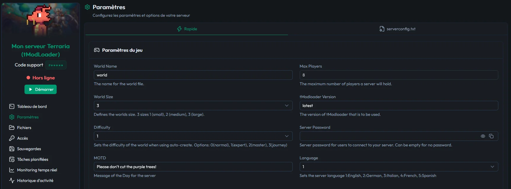Click the Paramètres gear icon in page header

(x=87, y=7)
